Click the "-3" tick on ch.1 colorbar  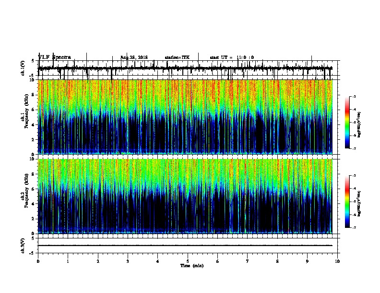tap(354, 96)
